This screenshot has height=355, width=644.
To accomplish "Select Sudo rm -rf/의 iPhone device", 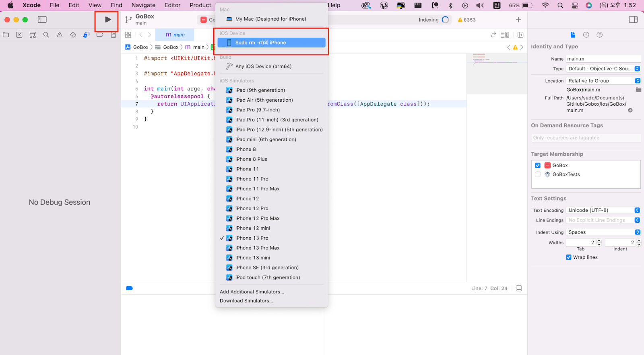I will point(271,43).
